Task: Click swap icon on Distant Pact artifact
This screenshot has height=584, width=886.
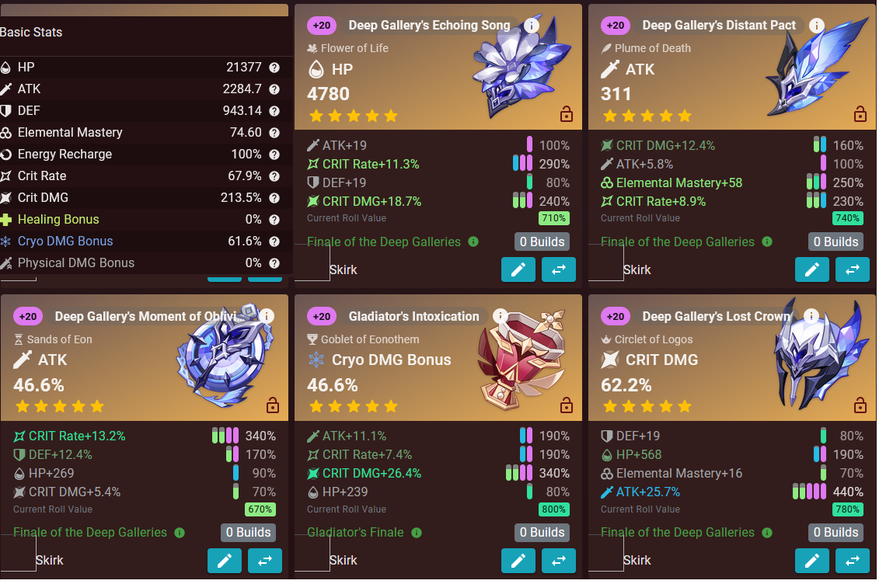Action: [x=852, y=270]
